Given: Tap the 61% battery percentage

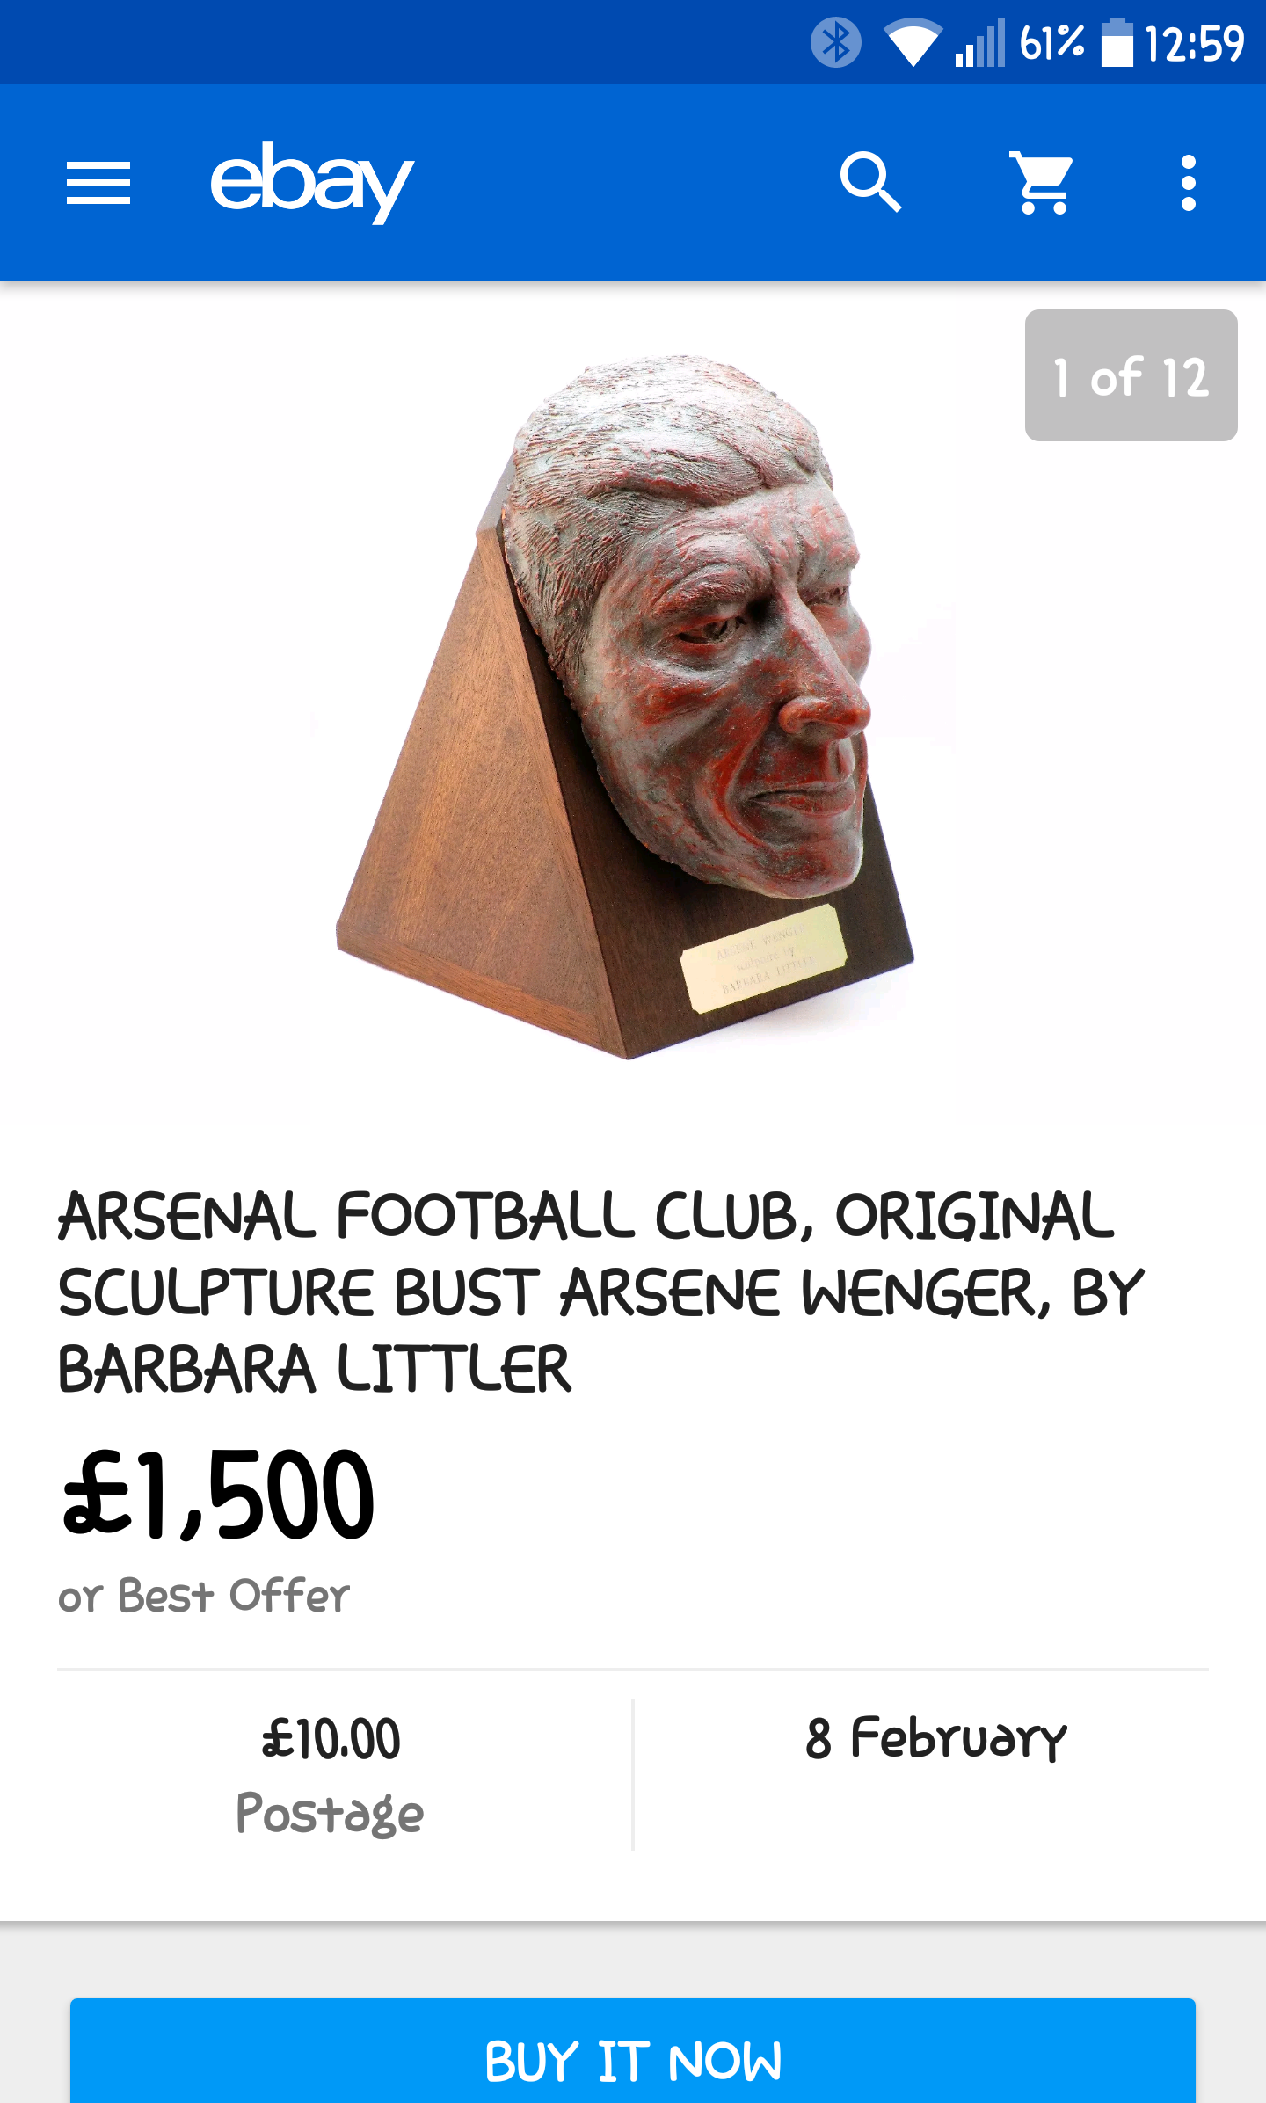Looking at the screenshot, I should (1051, 42).
